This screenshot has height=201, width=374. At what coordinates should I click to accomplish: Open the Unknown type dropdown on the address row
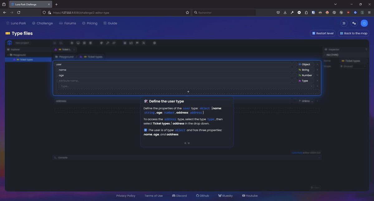(306, 101)
